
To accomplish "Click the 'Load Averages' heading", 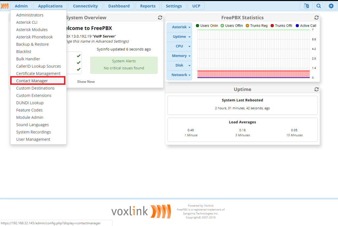I will pos(242,122).
